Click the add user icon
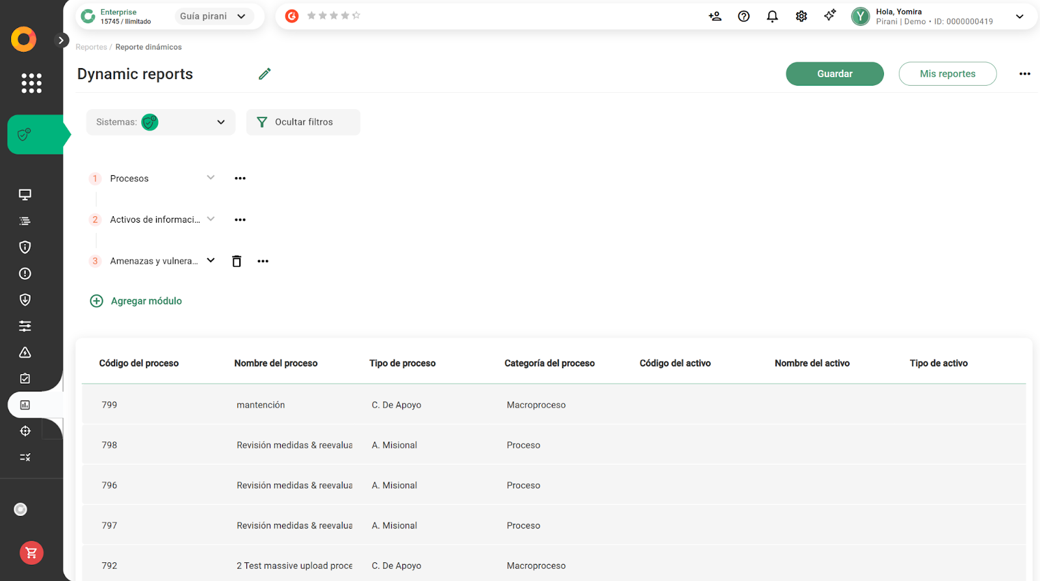This screenshot has width=1040, height=581. pyautogui.click(x=715, y=16)
